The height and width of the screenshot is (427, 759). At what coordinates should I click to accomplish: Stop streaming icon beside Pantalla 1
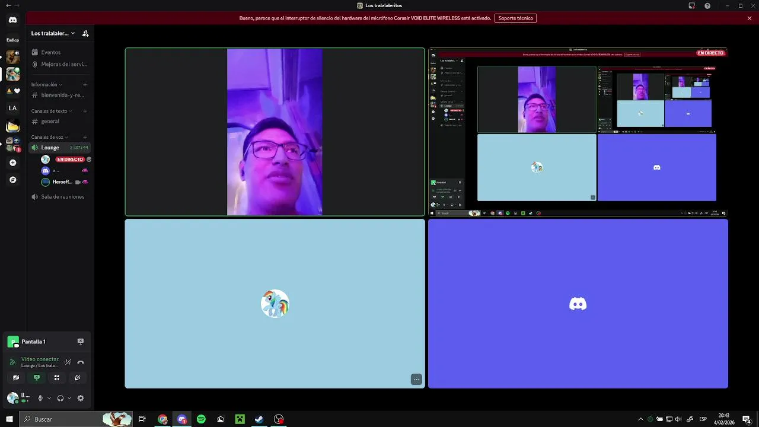(x=81, y=342)
